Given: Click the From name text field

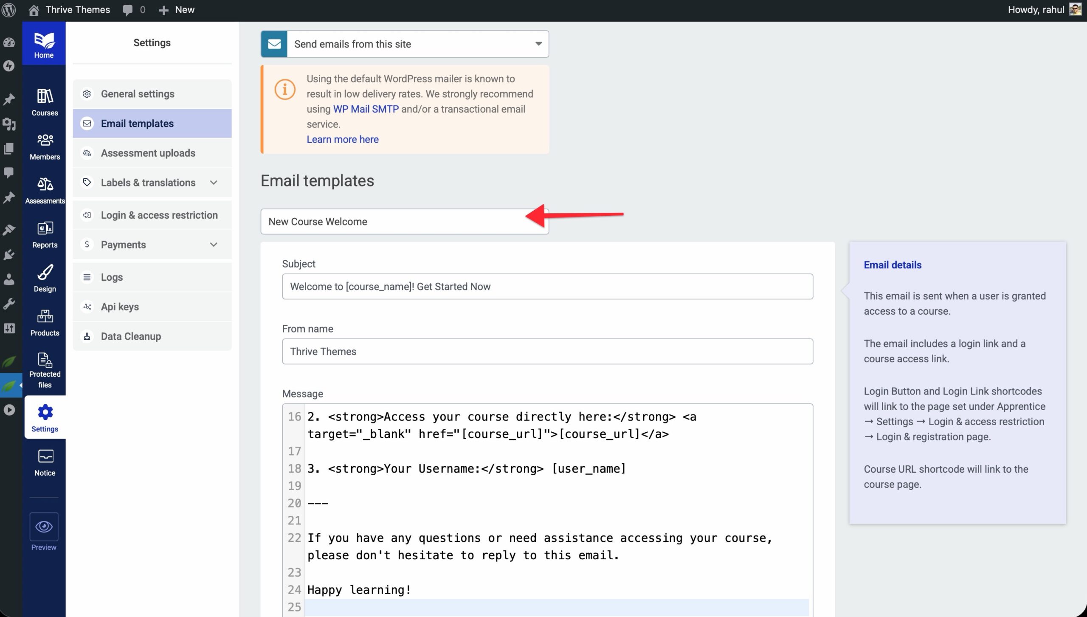Looking at the screenshot, I should [x=547, y=352].
